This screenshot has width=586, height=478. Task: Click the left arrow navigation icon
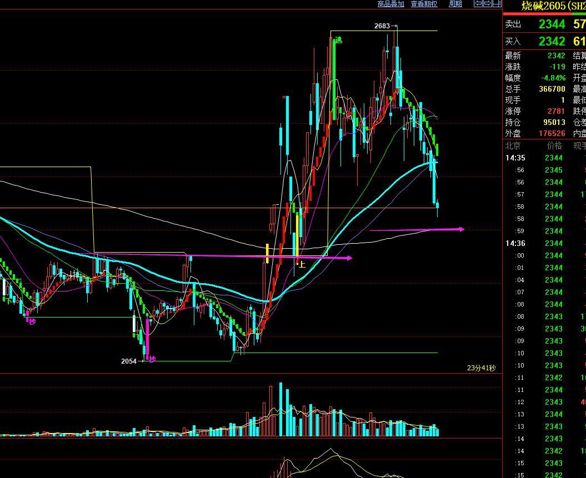pos(478,4)
